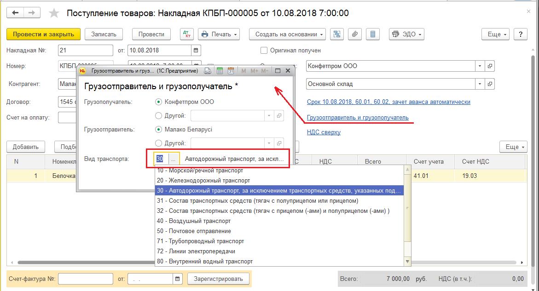Click scroll-down arrow in transport list
Screen dimensions: 539x291
(x=407, y=262)
